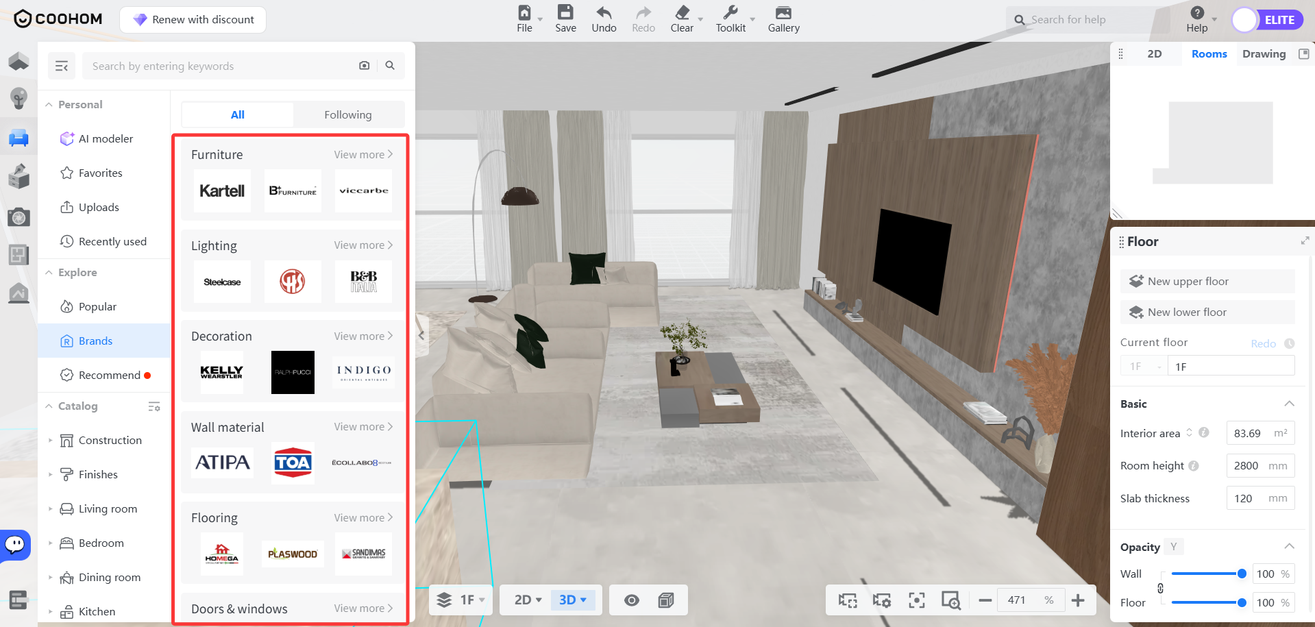Click the zoom percentage input
This screenshot has height=627, width=1315.
pos(1031,600)
